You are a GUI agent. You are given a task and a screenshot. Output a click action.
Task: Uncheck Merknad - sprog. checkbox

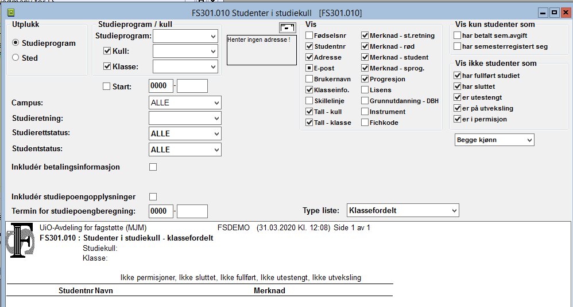(365, 68)
